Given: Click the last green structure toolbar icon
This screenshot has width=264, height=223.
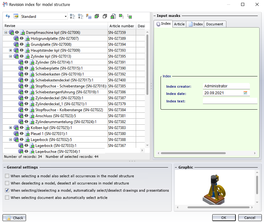Looking at the screenshot, I should tap(129, 16).
